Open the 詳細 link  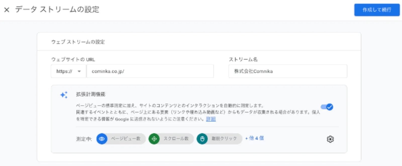click(211, 119)
